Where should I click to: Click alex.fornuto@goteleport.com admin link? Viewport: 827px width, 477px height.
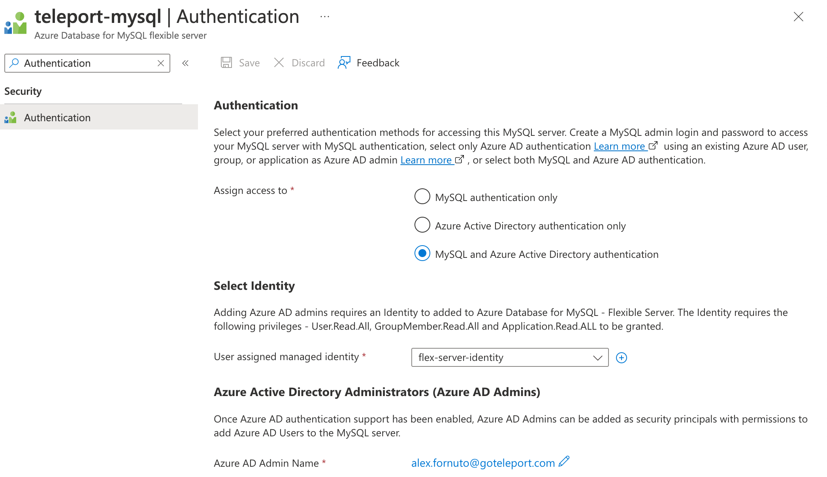pyautogui.click(x=483, y=463)
